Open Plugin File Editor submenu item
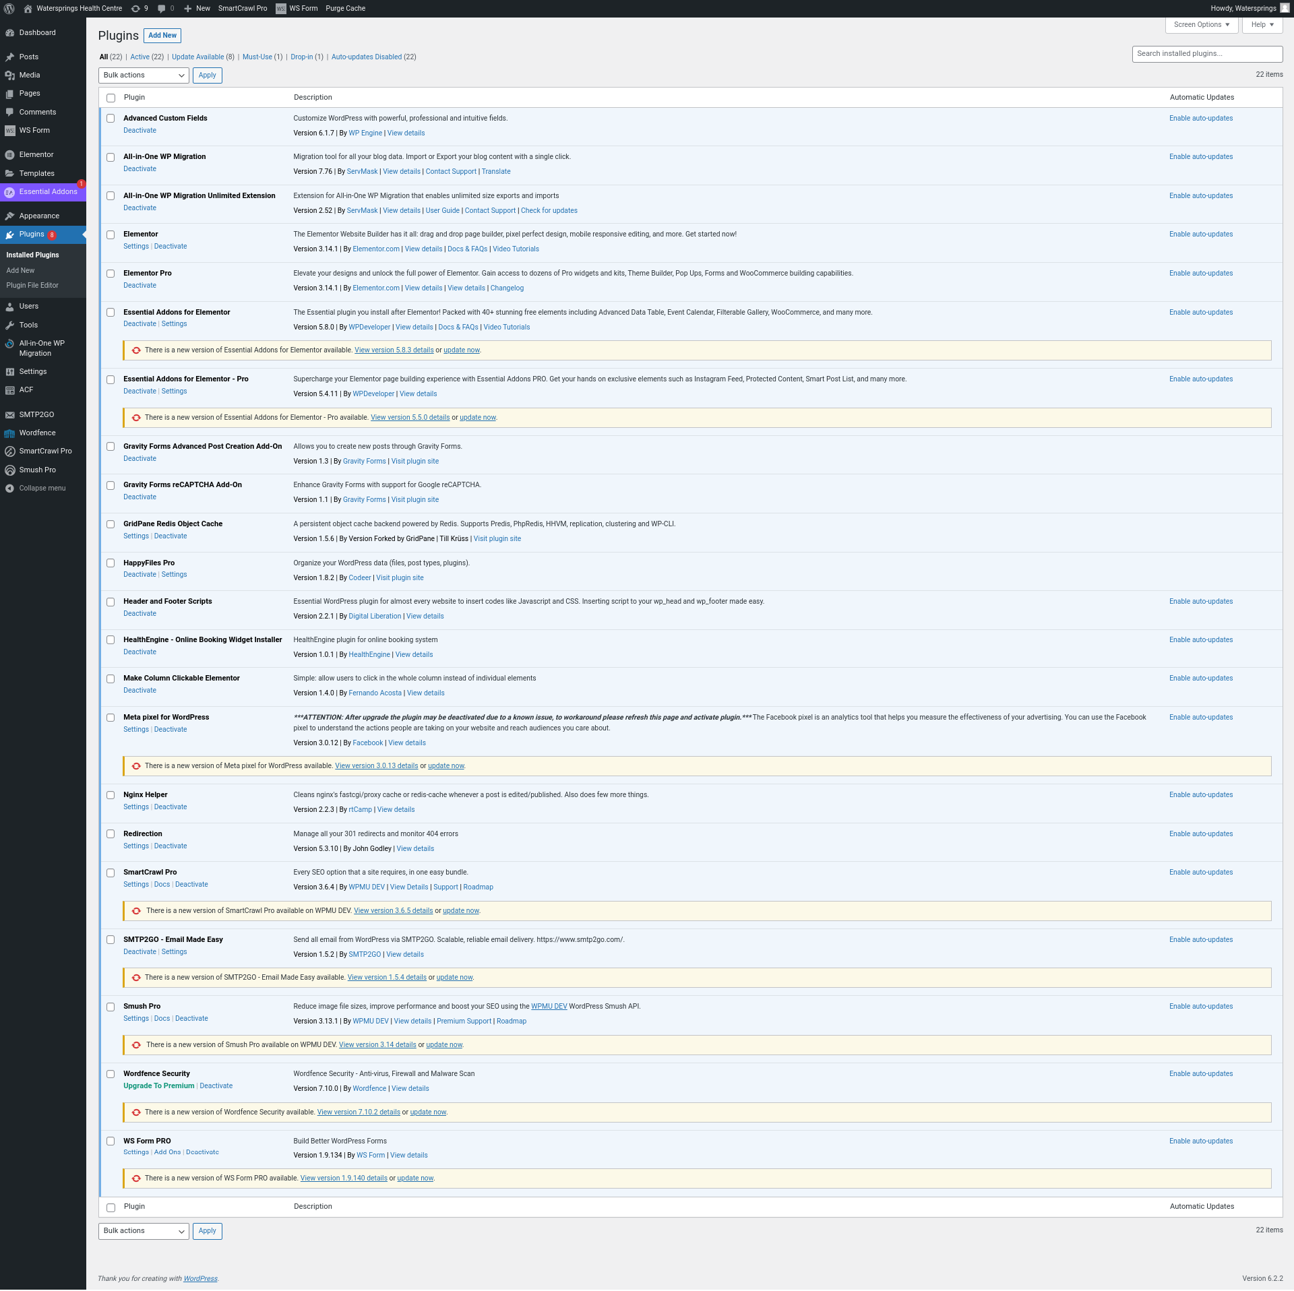 coord(32,286)
